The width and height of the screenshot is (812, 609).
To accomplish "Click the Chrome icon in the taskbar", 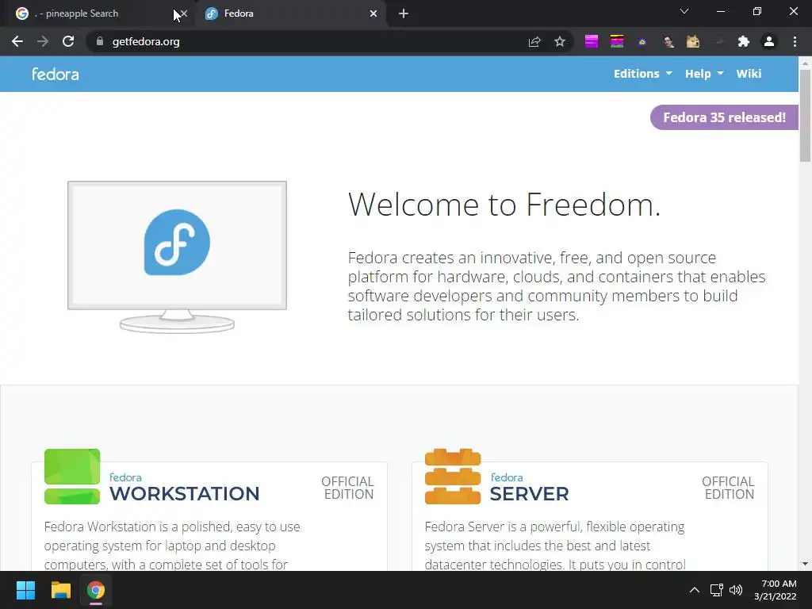I will click(x=96, y=590).
